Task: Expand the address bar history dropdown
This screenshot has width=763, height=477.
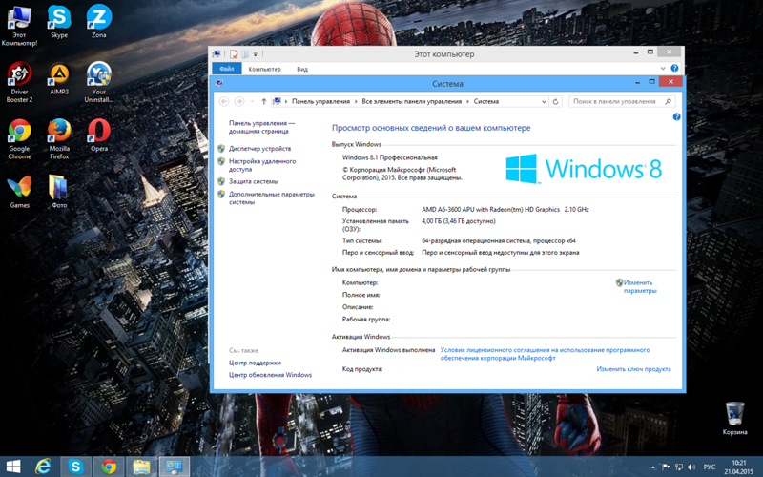Action: (x=544, y=101)
